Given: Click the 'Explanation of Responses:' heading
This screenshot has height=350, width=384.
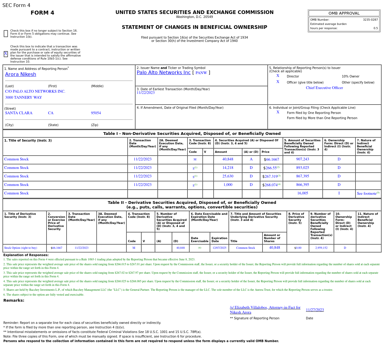Looking at the screenshot, I should [26, 255].
